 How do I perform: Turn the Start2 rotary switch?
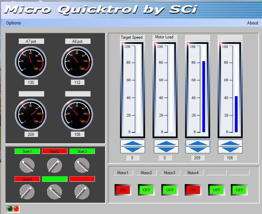click(55, 165)
